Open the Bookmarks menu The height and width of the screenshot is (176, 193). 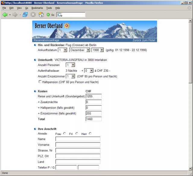click(37, 8)
